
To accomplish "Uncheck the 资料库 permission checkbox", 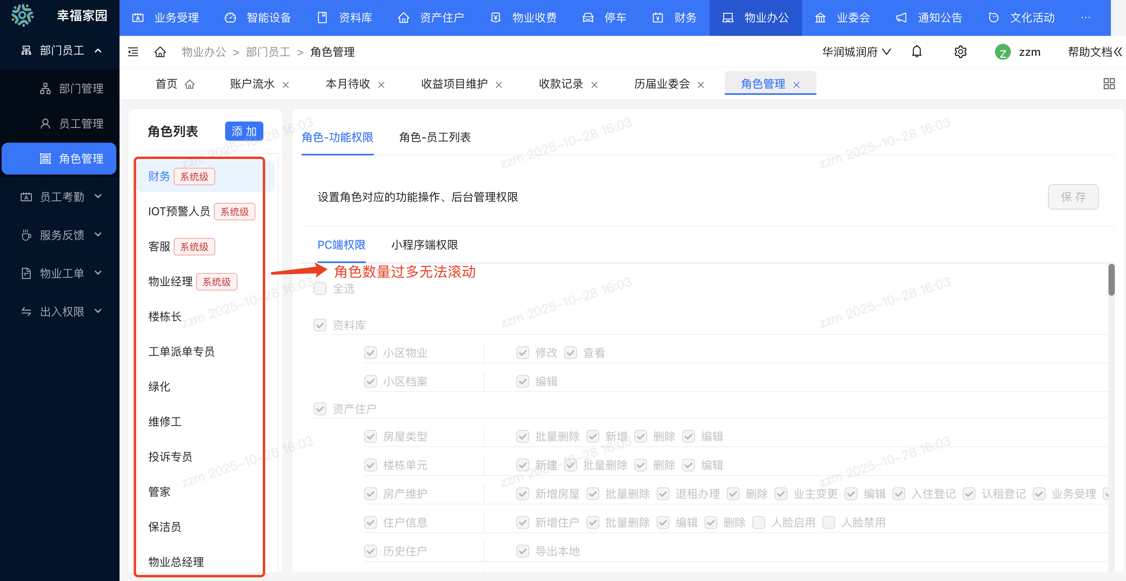I will tap(320, 325).
